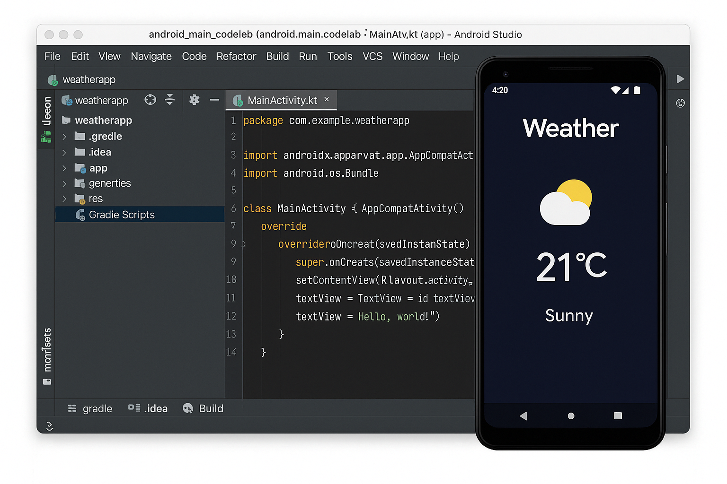Click the editor gutter line number 6
727x484 pixels.
(233, 208)
